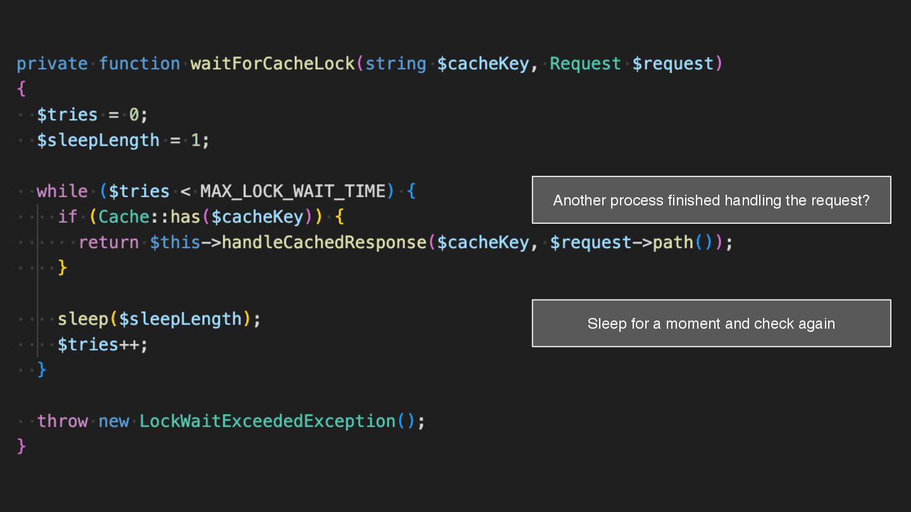
Task: Click the "while" loop keyword
Action: 62,192
